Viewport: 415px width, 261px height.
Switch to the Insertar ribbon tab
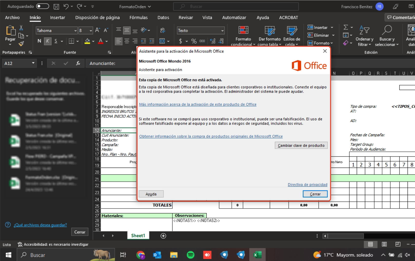click(57, 17)
